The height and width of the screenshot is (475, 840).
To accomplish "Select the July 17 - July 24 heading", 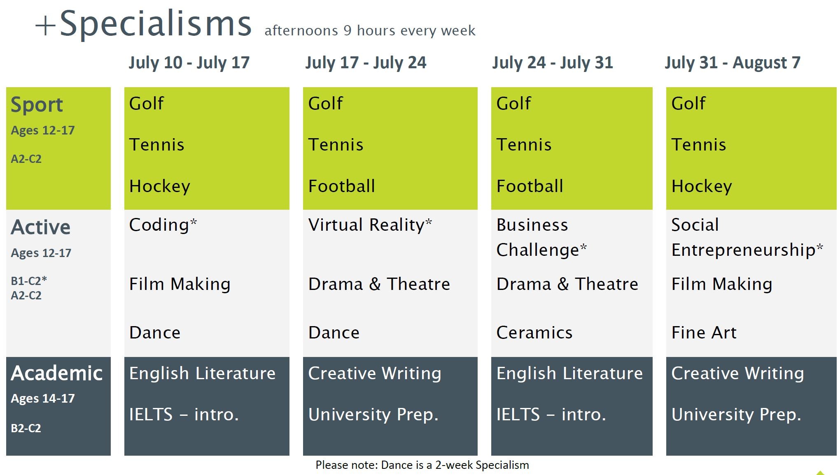I will coord(366,63).
